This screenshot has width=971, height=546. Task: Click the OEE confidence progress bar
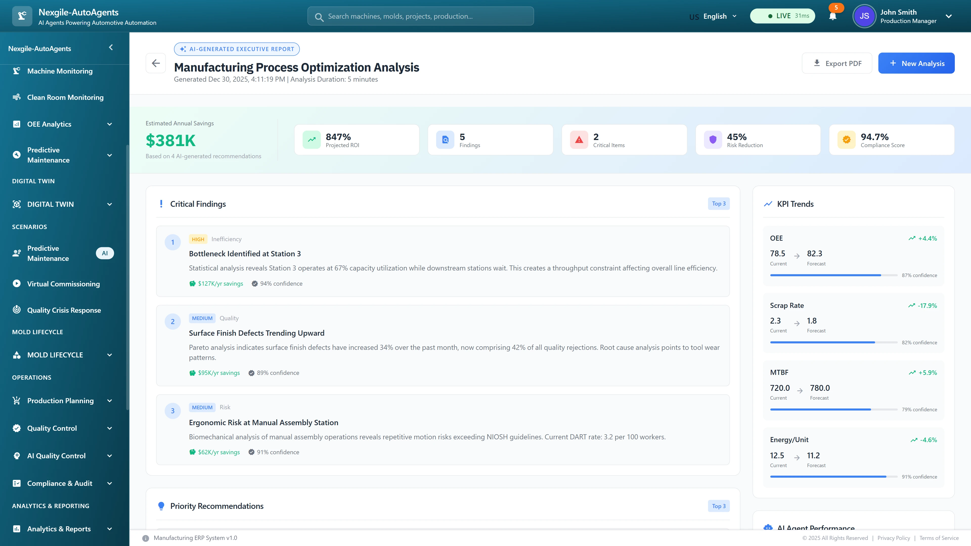833,275
